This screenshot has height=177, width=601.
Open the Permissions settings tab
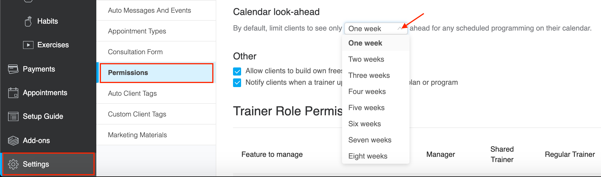156,73
